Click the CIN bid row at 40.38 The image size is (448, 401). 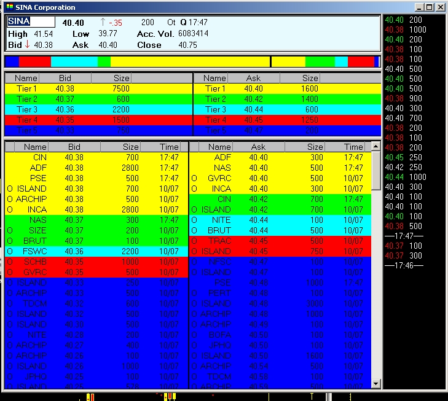[x=96, y=157]
